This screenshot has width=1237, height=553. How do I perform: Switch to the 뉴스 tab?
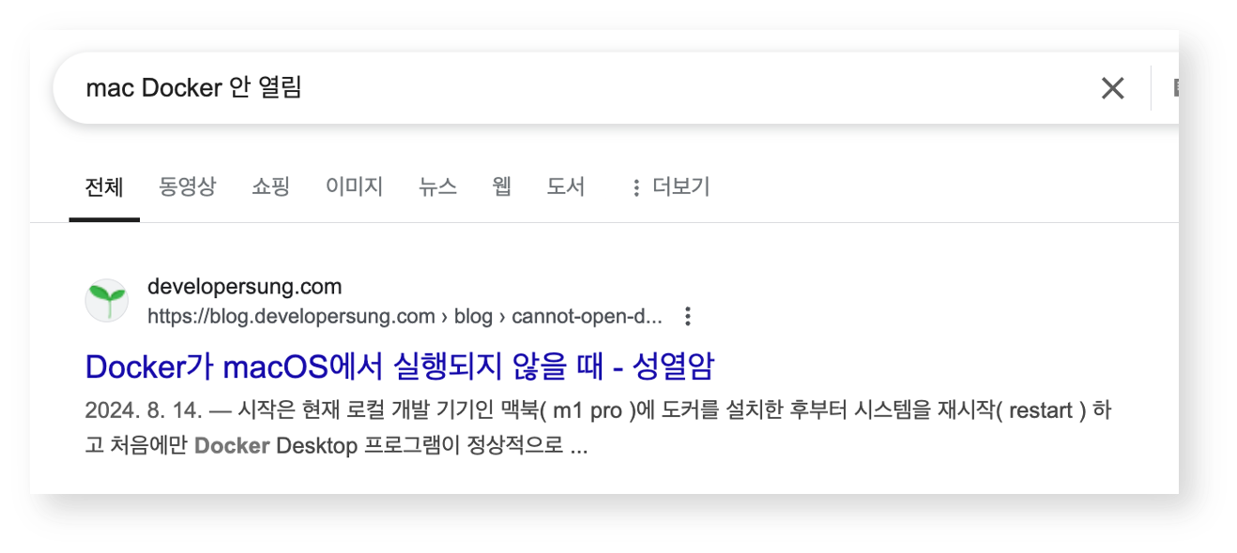(438, 187)
